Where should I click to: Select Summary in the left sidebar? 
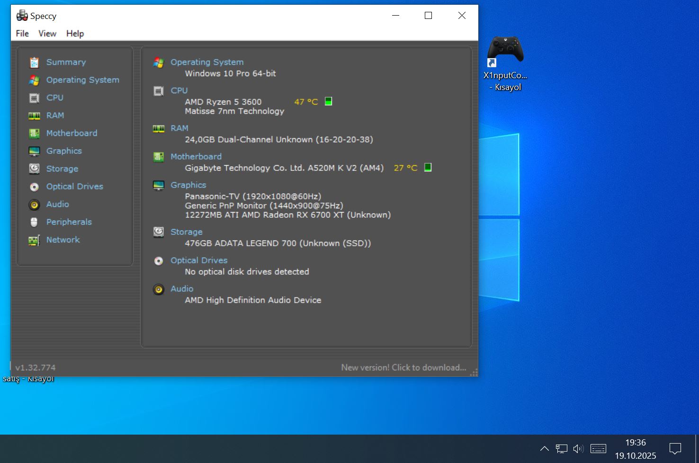point(66,62)
